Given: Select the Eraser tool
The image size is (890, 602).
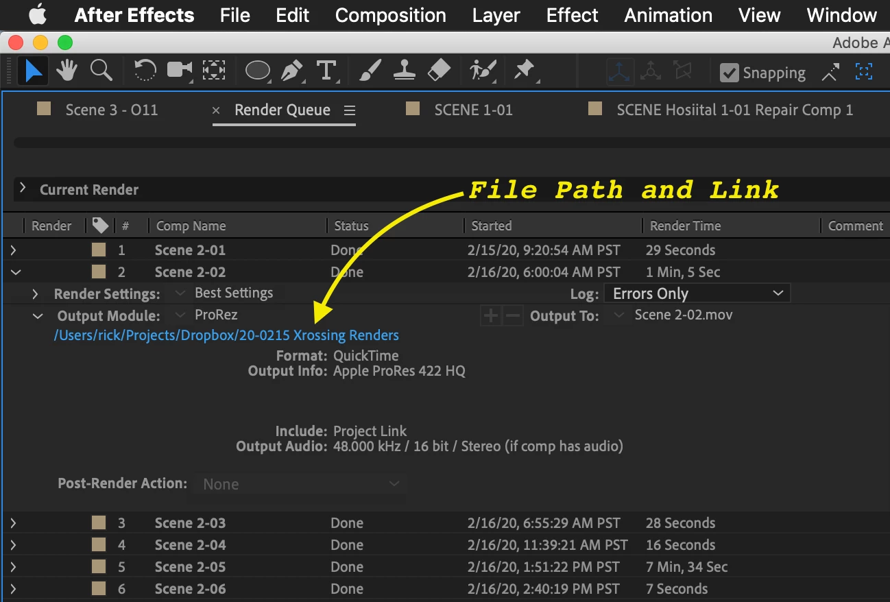Looking at the screenshot, I should pos(439,70).
